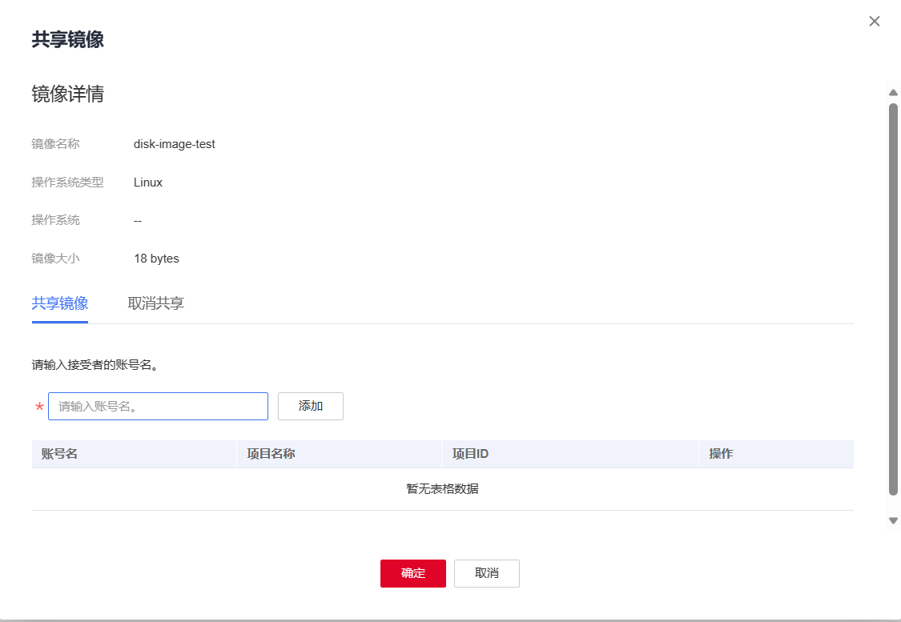Click the vertical scrollbar thumb
Image resolution: width=901 pixels, height=622 pixels.
pyautogui.click(x=893, y=299)
